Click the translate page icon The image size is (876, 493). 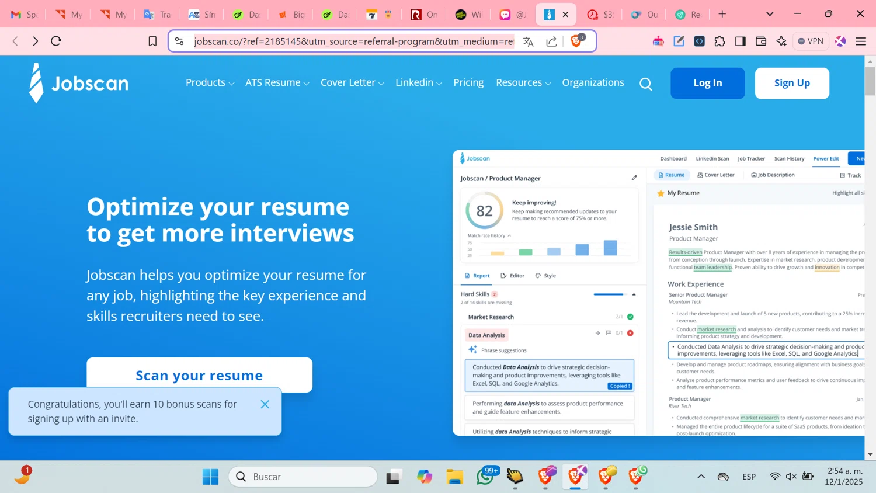[x=529, y=41]
